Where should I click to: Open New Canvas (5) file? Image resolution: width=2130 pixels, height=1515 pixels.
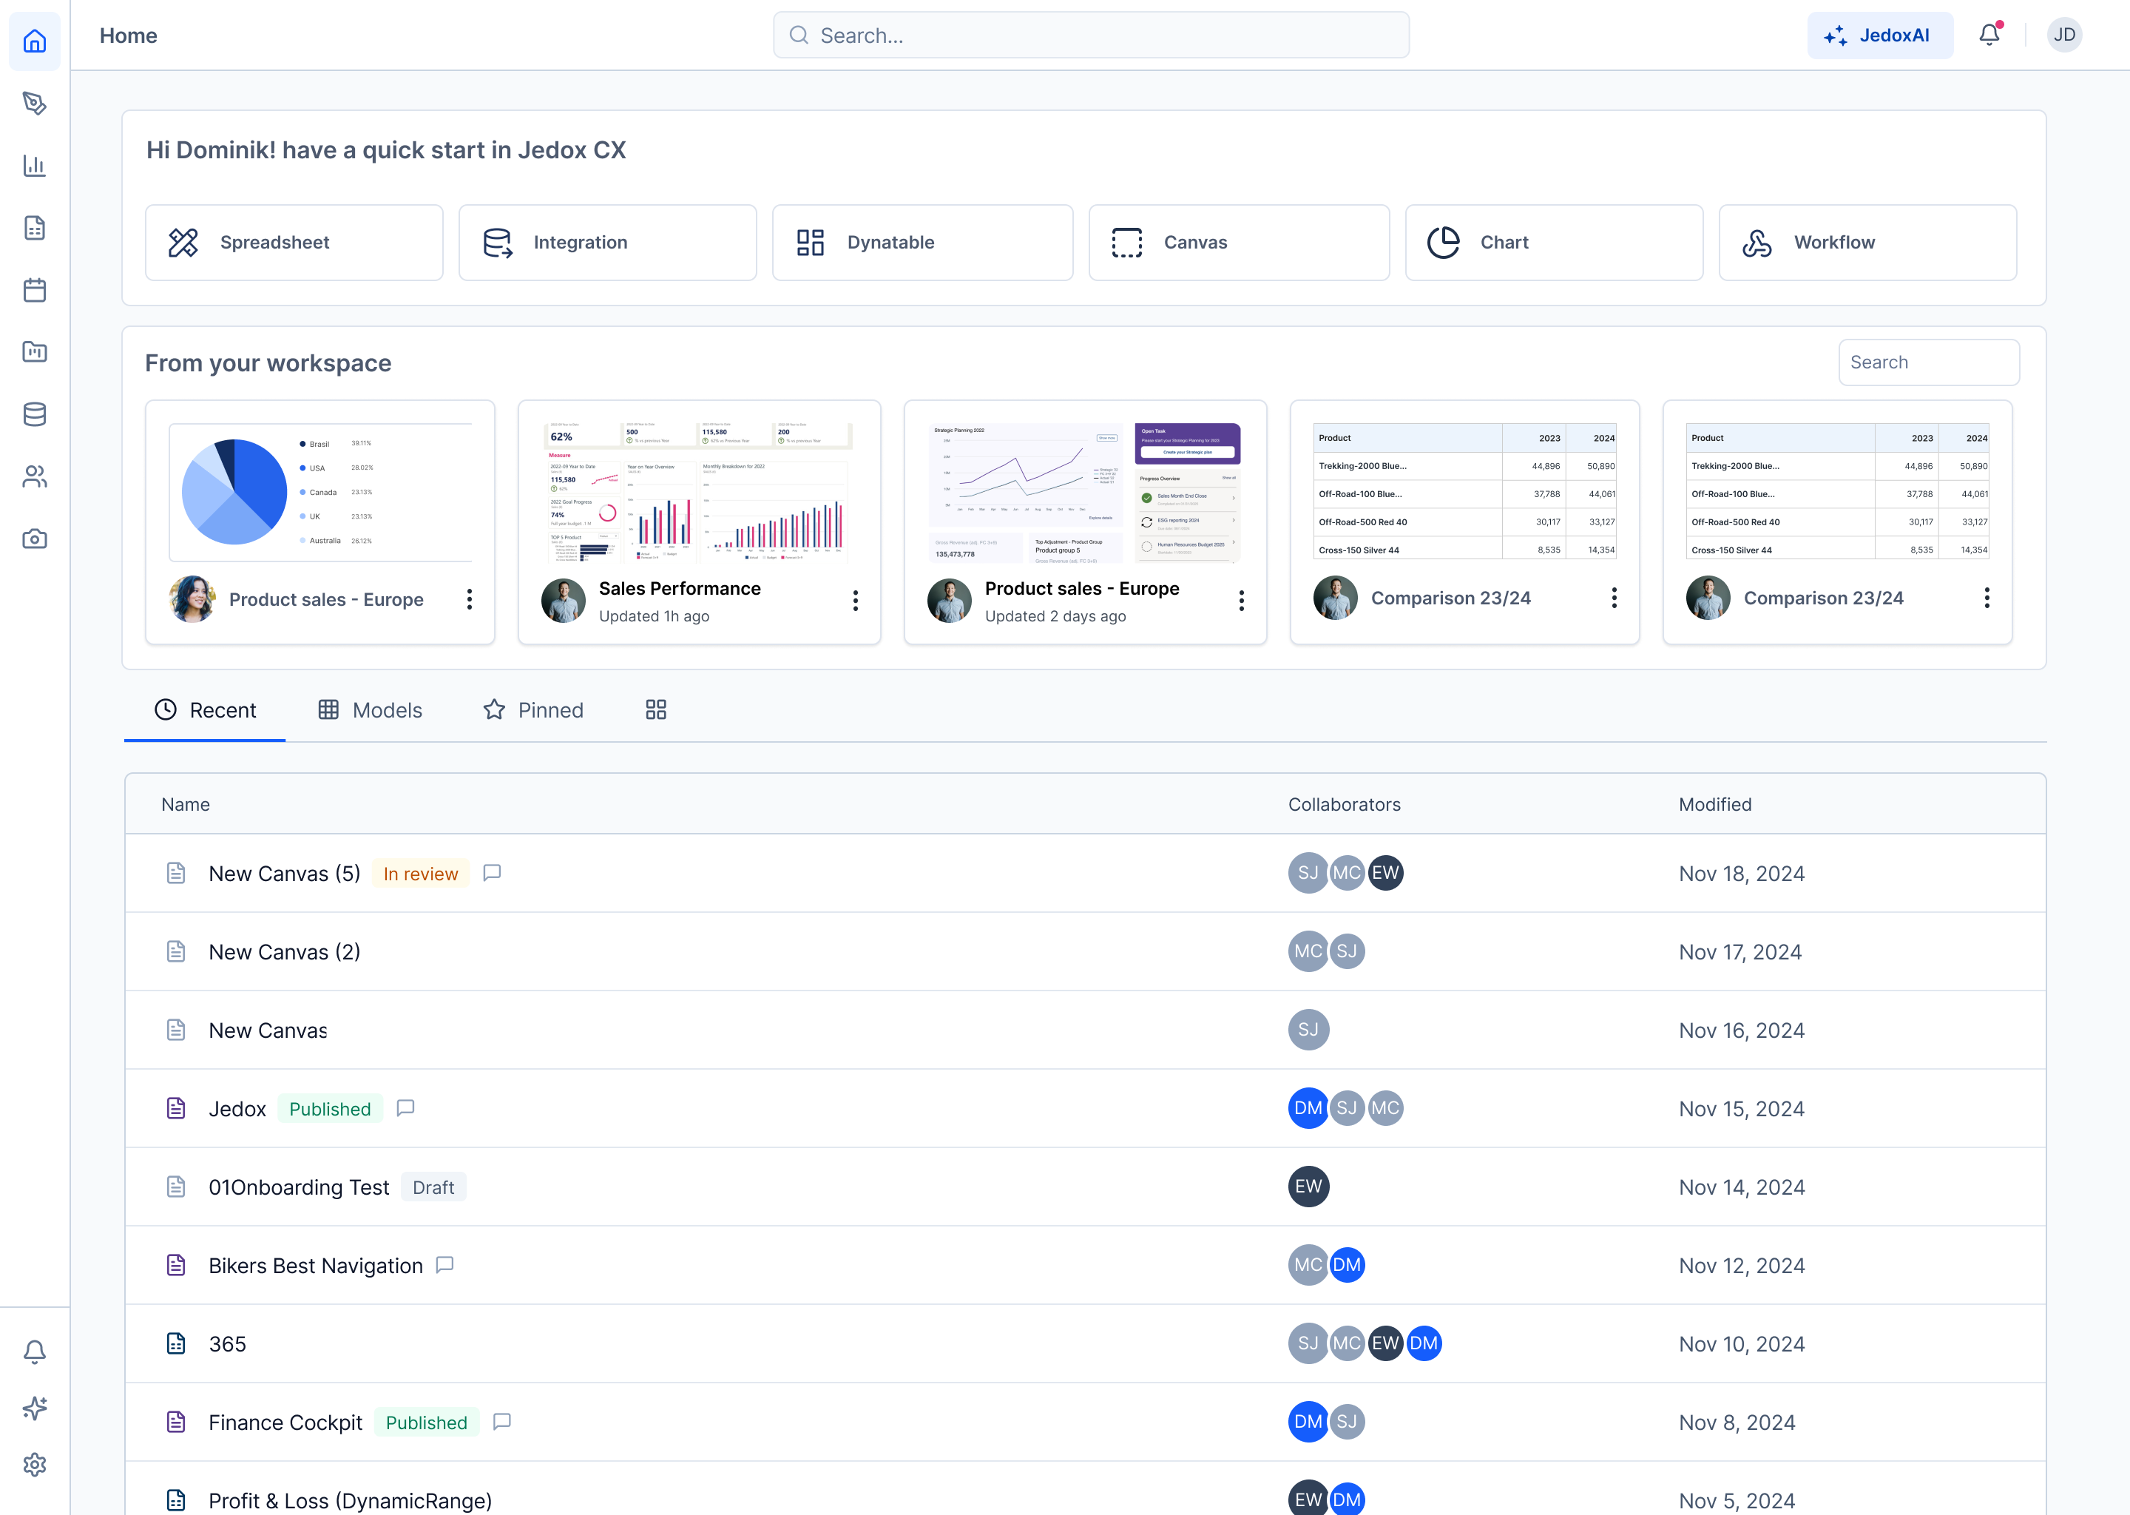point(285,873)
